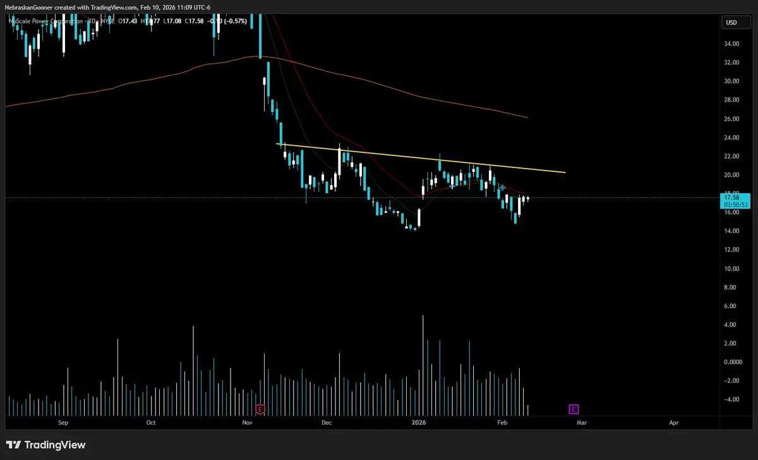Screen dimensions: 758x460
Task: Click the 10.00 price axis label
Action: [732, 269]
